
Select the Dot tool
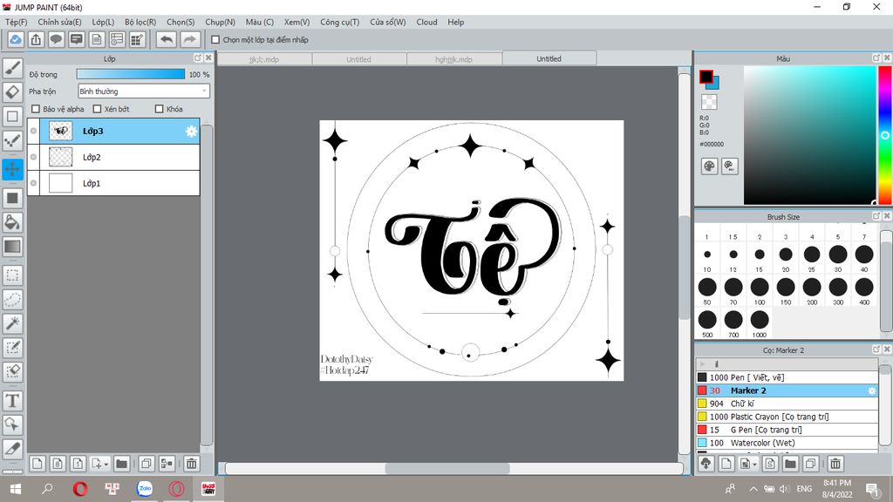pos(12,140)
